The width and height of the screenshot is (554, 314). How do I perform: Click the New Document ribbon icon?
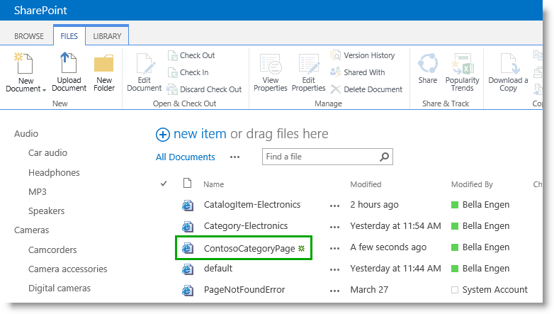click(x=23, y=63)
